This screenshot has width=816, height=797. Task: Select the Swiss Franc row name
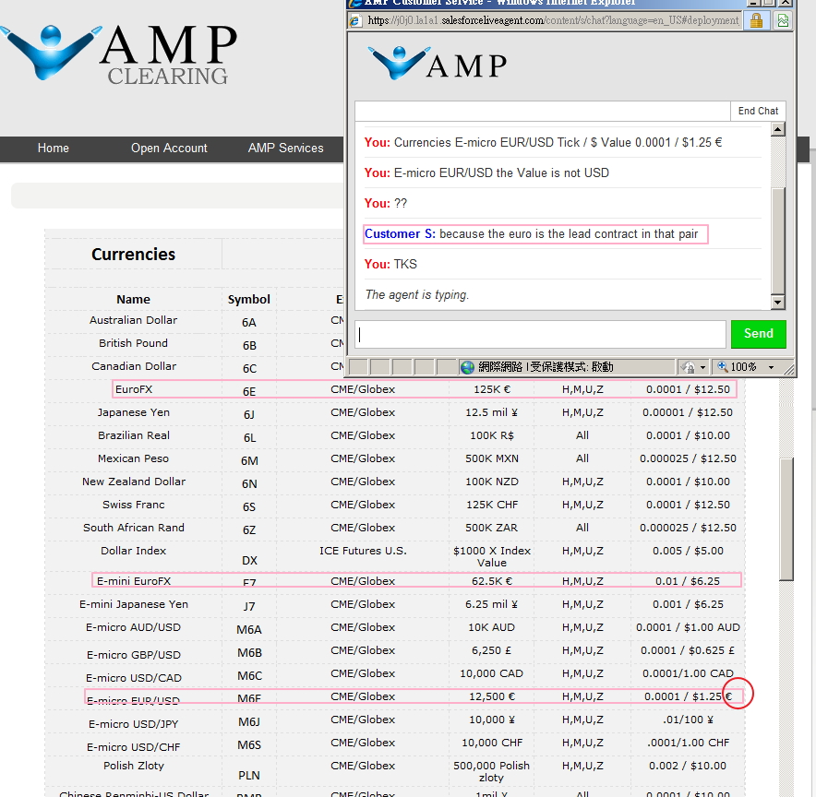[x=133, y=505]
